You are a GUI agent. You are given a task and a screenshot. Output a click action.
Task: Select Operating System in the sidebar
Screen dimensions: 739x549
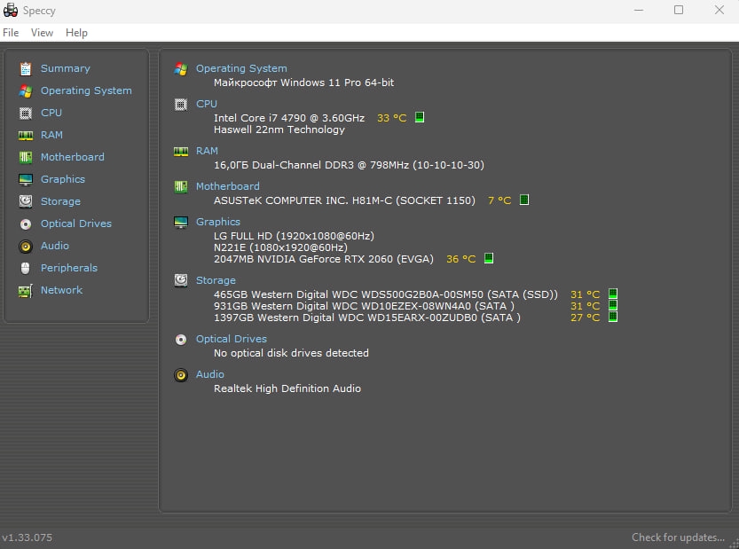pyautogui.click(x=86, y=90)
